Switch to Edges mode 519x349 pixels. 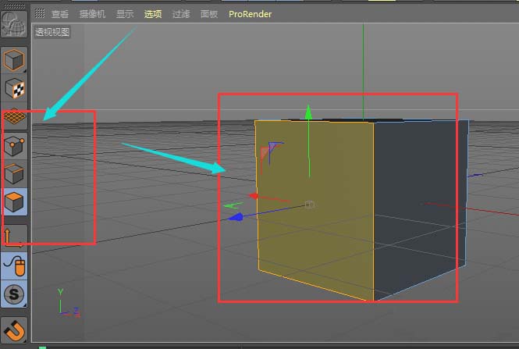tap(14, 174)
